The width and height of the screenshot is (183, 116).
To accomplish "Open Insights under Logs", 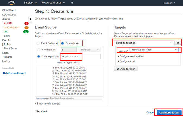I will 8,57.
